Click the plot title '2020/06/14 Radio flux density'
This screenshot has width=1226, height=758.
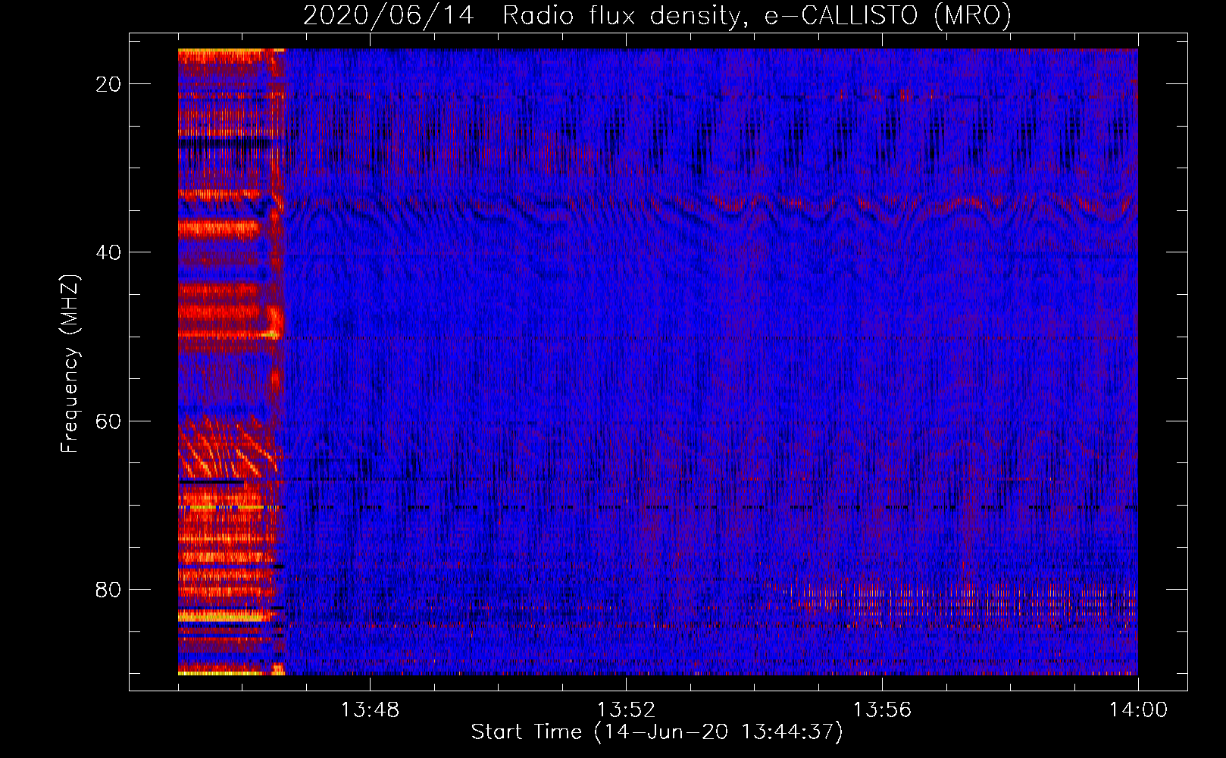tap(522, 16)
